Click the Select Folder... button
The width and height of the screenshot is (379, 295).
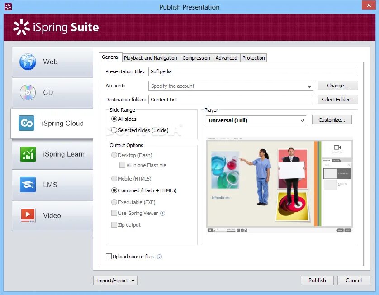338,100
